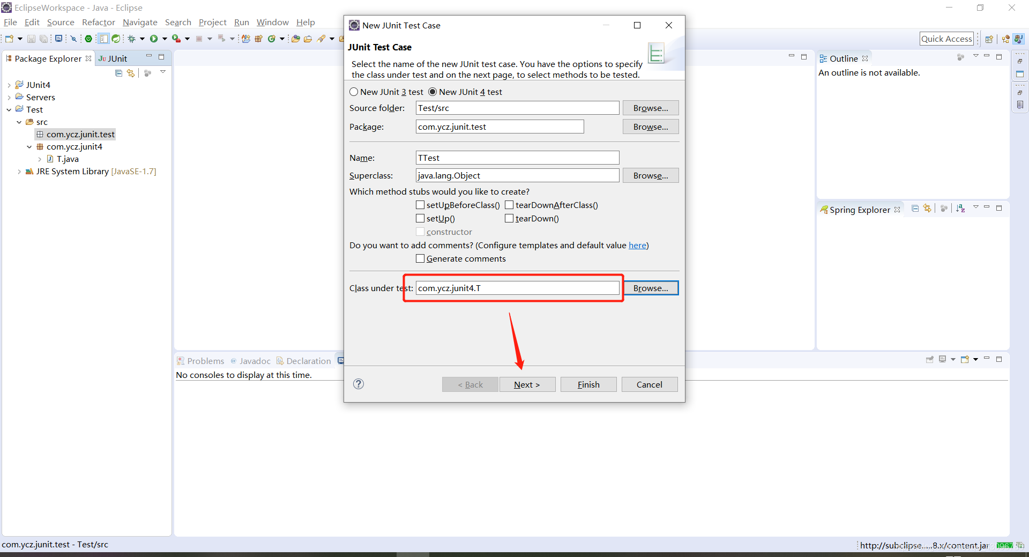Click the Class under test input field

pyautogui.click(x=518, y=288)
